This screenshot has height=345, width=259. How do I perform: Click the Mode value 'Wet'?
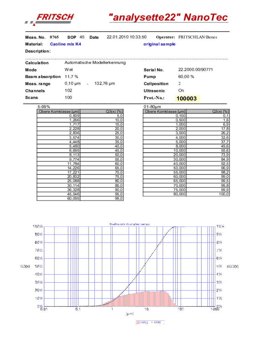[x=69, y=69]
